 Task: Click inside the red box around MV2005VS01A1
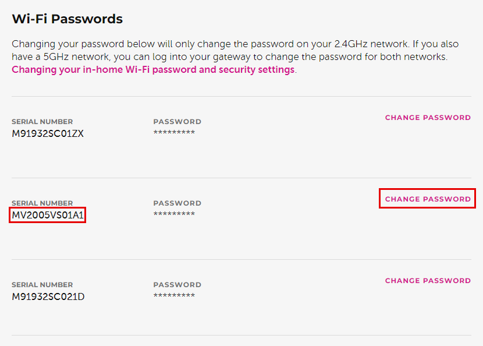pos(47,215)
